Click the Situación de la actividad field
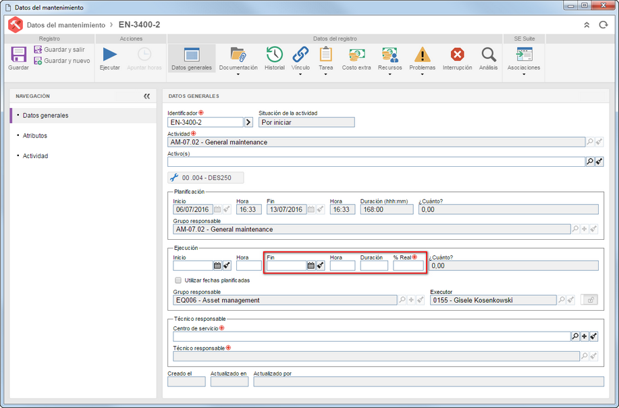The image size is (619, 408). 306,122
